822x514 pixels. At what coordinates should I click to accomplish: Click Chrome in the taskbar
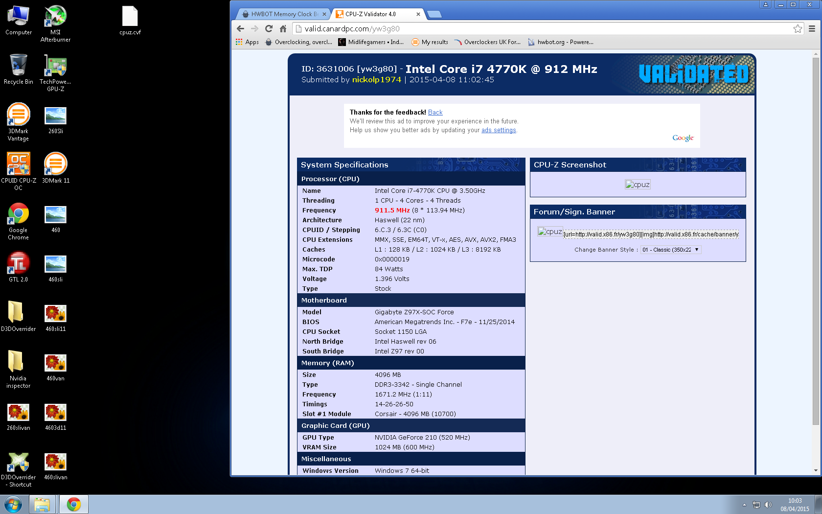[x=74, y=505]
